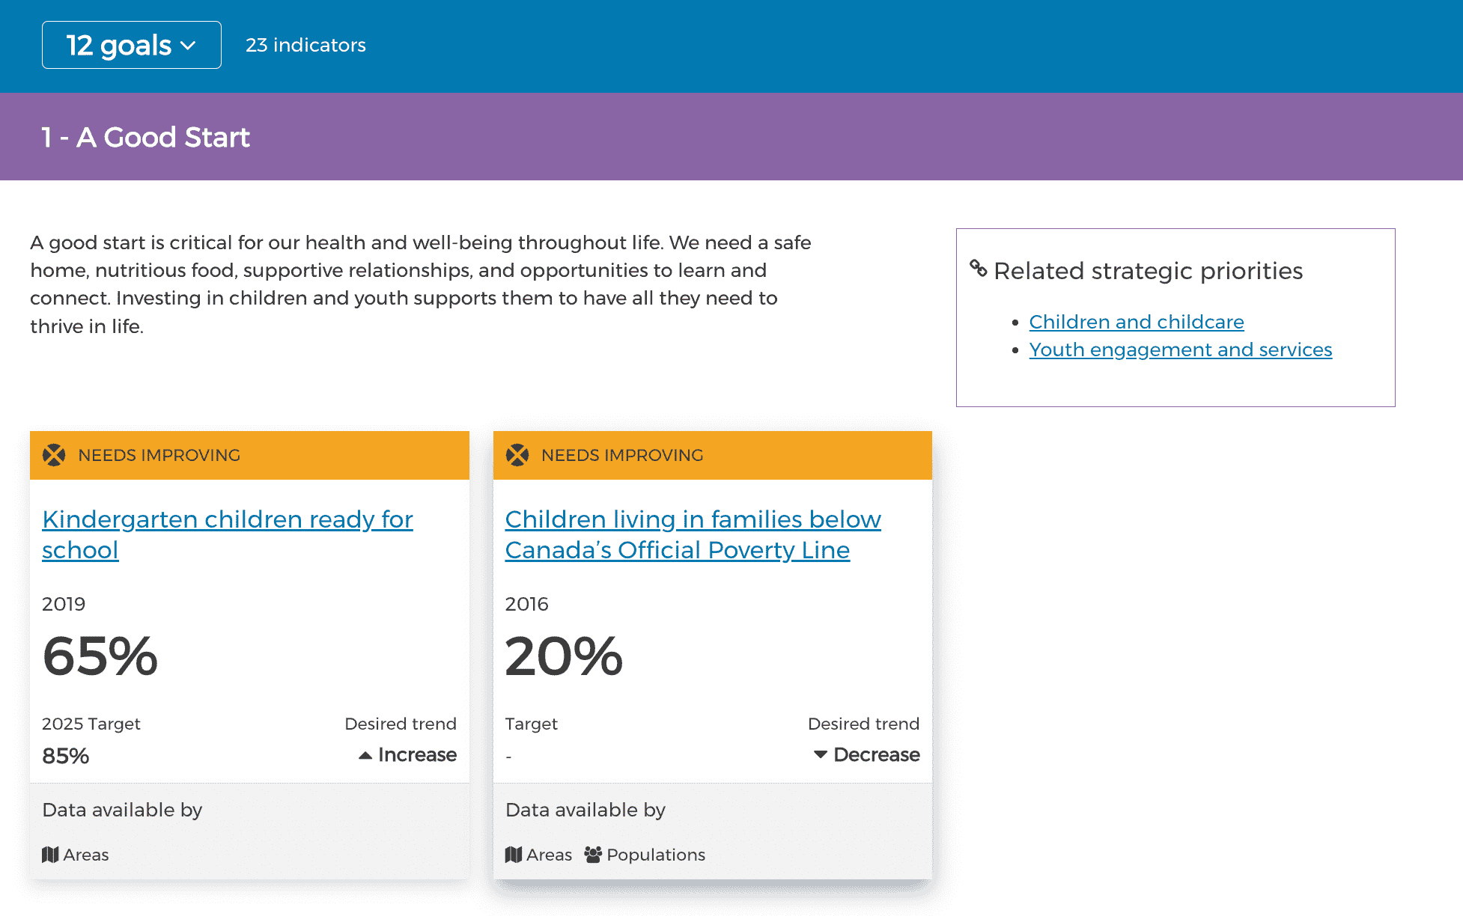Click the 1 - A Good Start heading
The image size is (1463, 916).
coord(145,137)
